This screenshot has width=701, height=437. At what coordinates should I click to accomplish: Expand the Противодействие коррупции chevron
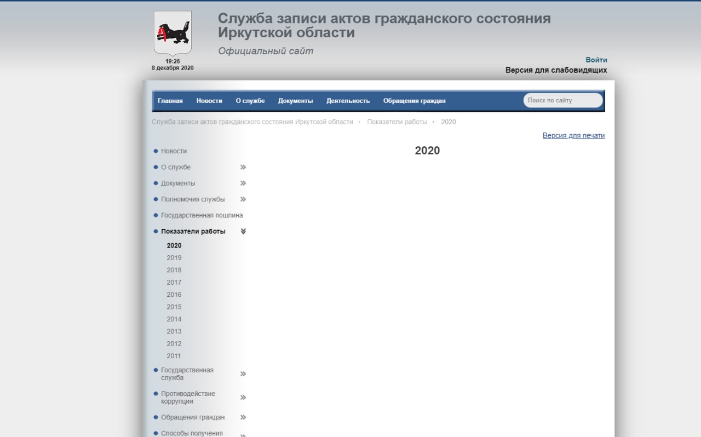click(x=243, y=398)
